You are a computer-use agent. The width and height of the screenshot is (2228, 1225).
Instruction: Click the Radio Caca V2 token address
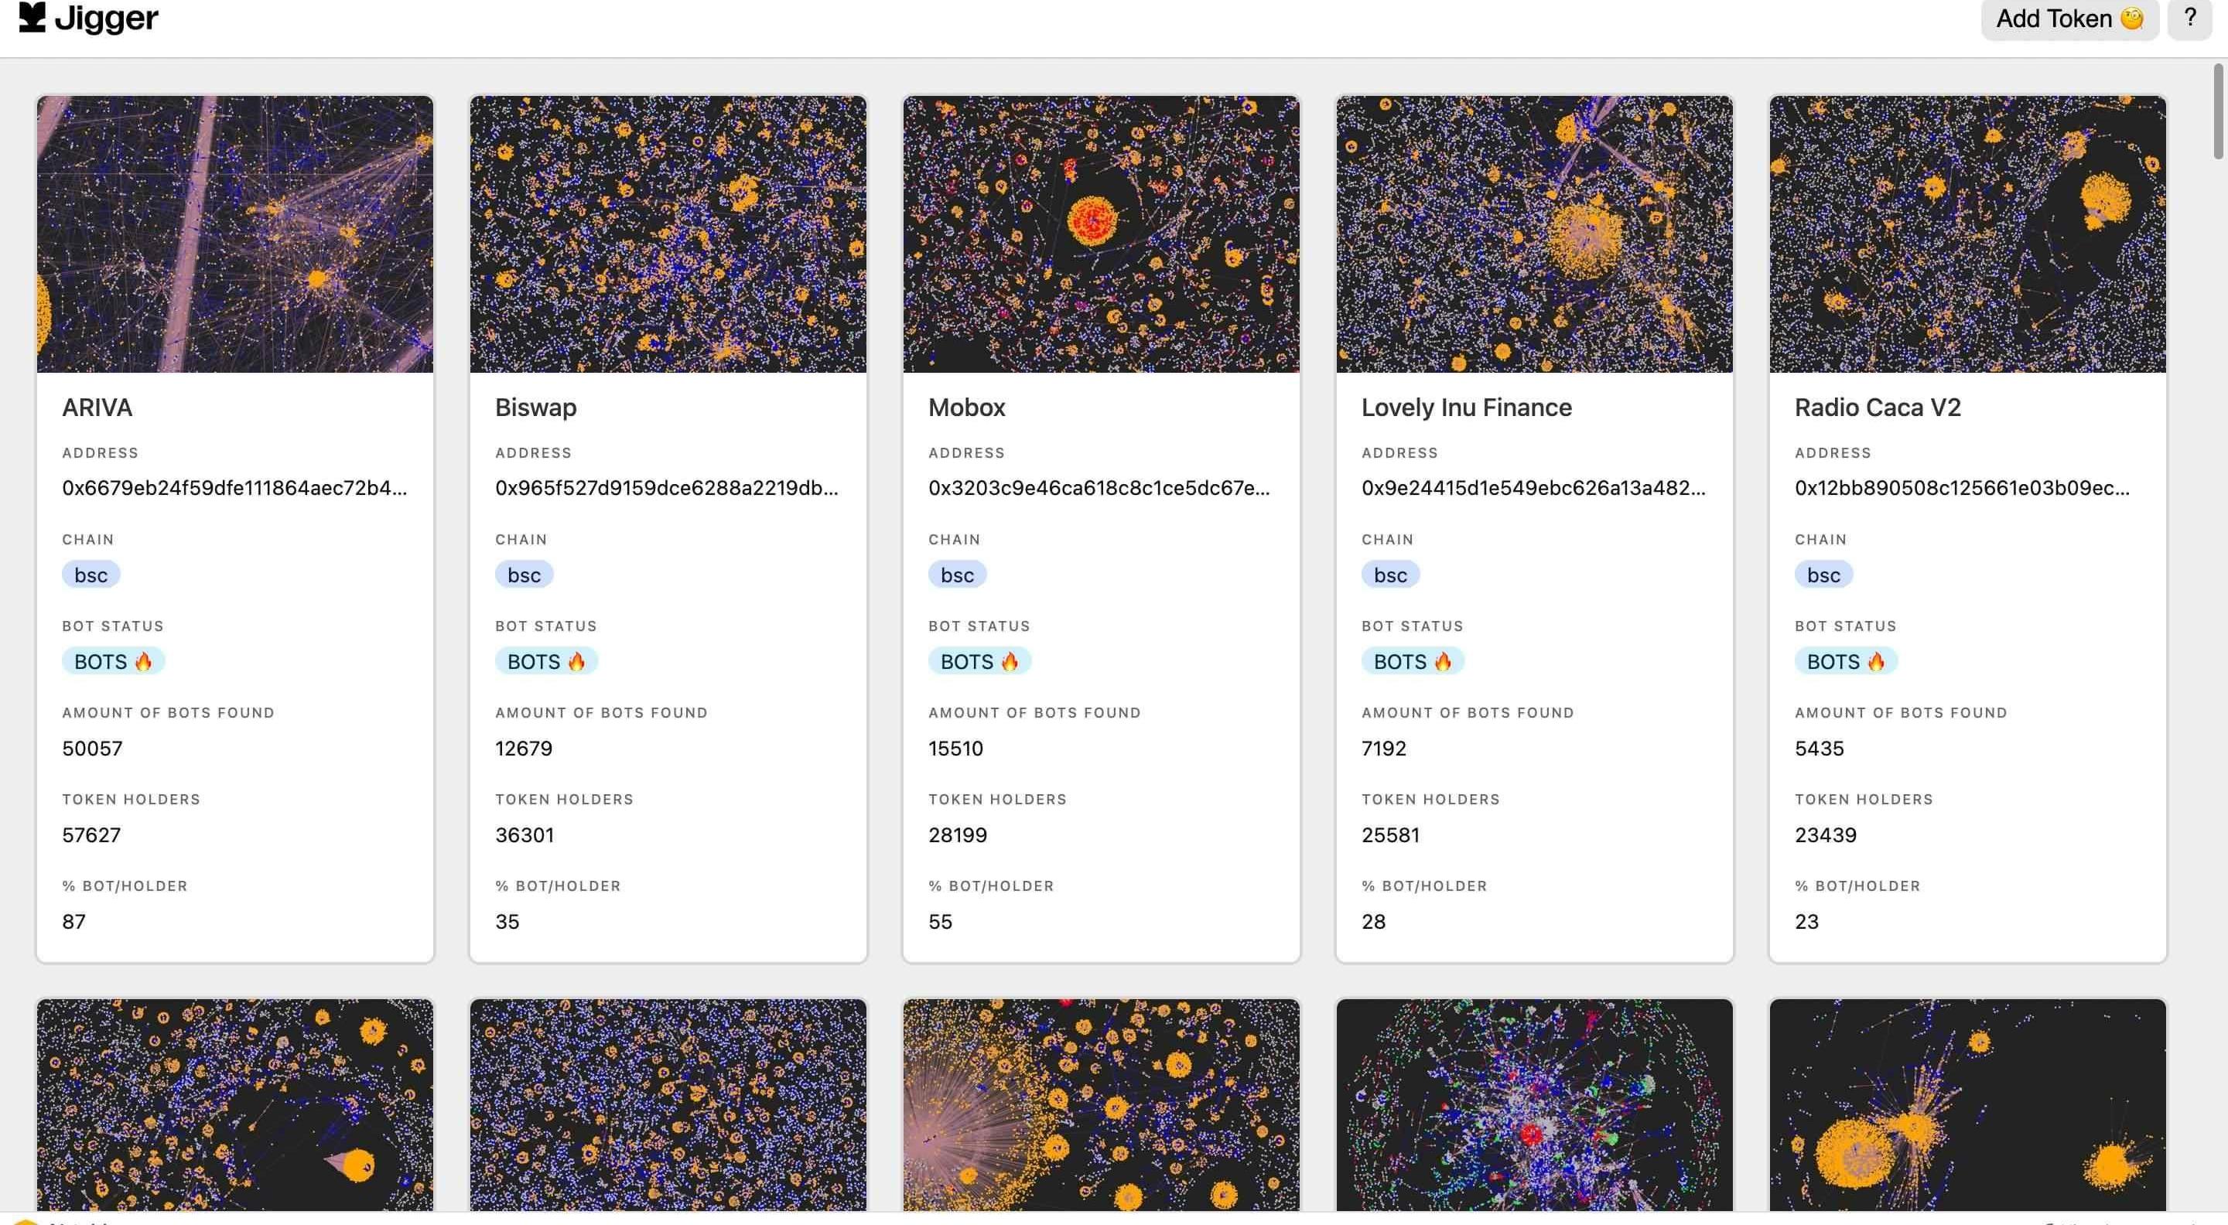point(1962,487)
